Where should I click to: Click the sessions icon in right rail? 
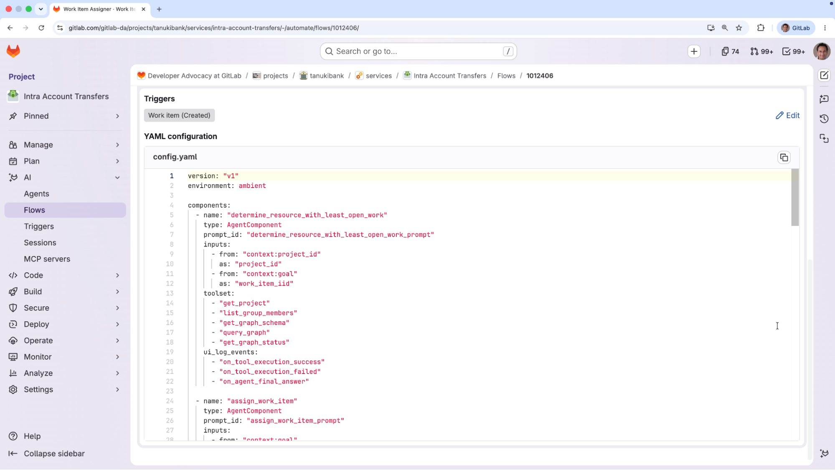[824, 139]
